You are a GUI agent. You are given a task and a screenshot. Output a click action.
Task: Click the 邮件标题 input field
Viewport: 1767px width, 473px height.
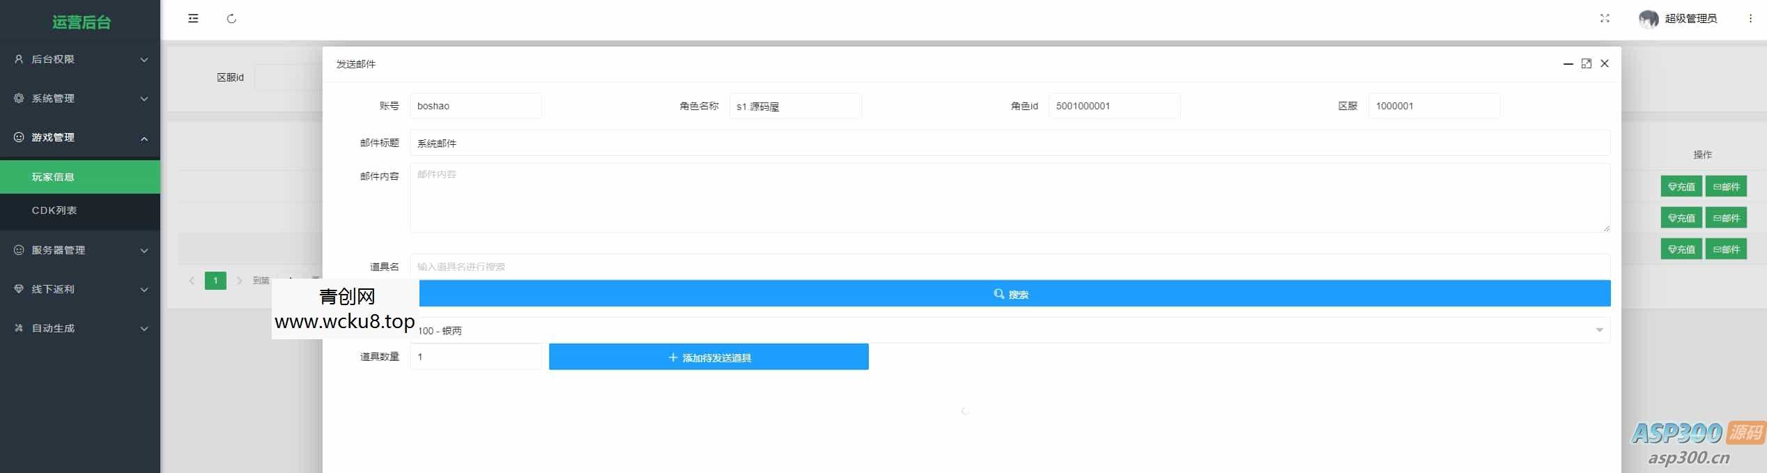pyautogui.click(x=1010, y=143)
